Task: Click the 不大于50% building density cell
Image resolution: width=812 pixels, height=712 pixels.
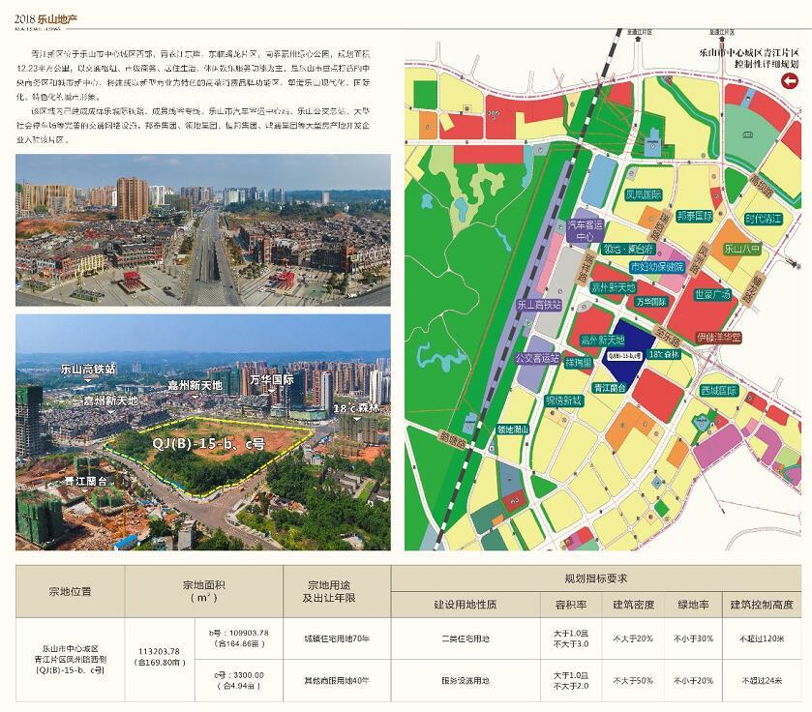Action: click(x=633, y=680)
